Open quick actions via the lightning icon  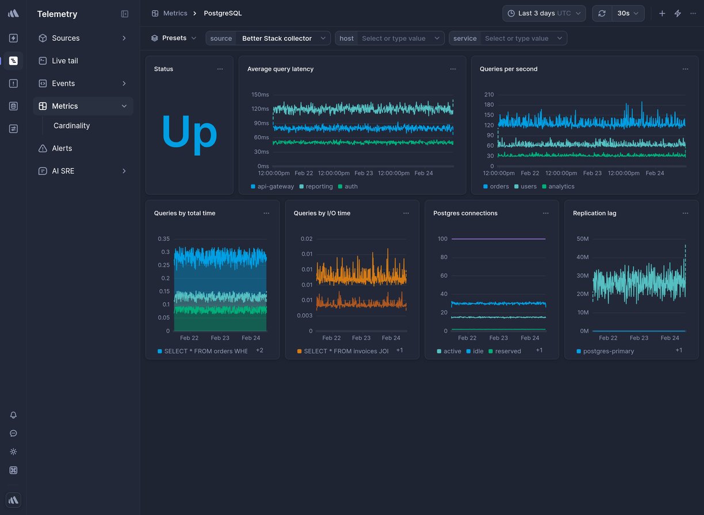[x=678, y=13]
